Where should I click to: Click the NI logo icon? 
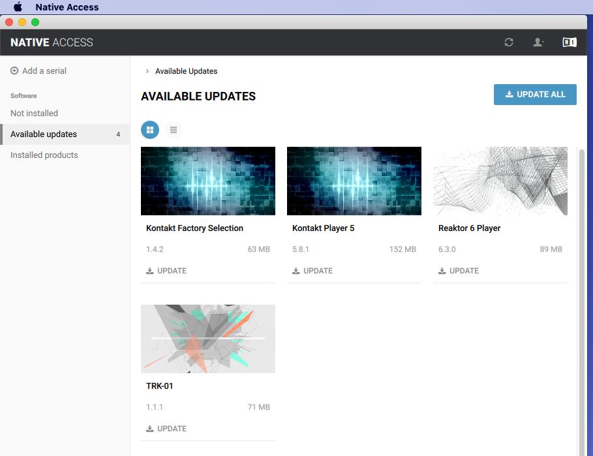point(569,42)
